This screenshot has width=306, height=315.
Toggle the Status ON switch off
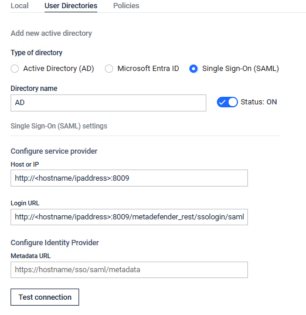pos(227,102)
